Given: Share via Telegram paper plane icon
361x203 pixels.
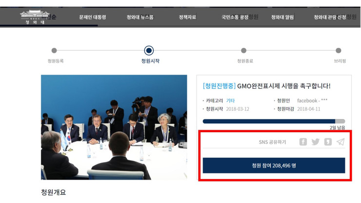Looking at the screenshot, I should [x=341, y=142].
